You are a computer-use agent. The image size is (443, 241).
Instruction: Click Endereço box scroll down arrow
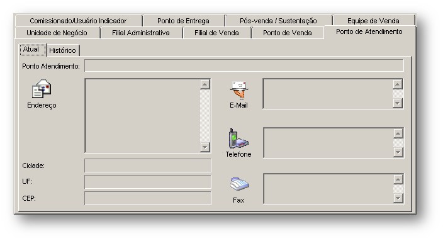click(205, 147)
